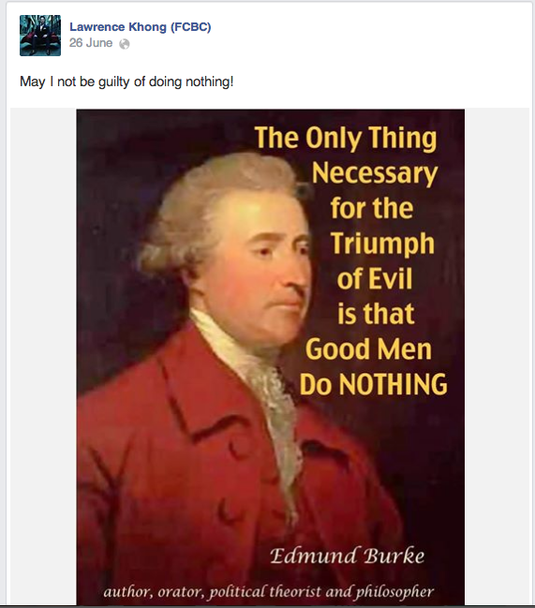
Task: Click the grey margin right of the photo
Action: point(497,357)
